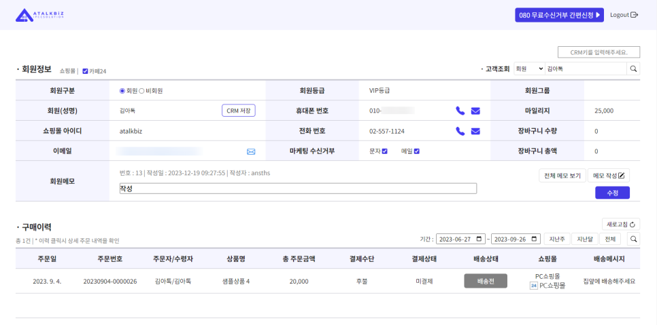Click the purchase history search icon
The image size is (657, 325).
(x=633, y=239)
